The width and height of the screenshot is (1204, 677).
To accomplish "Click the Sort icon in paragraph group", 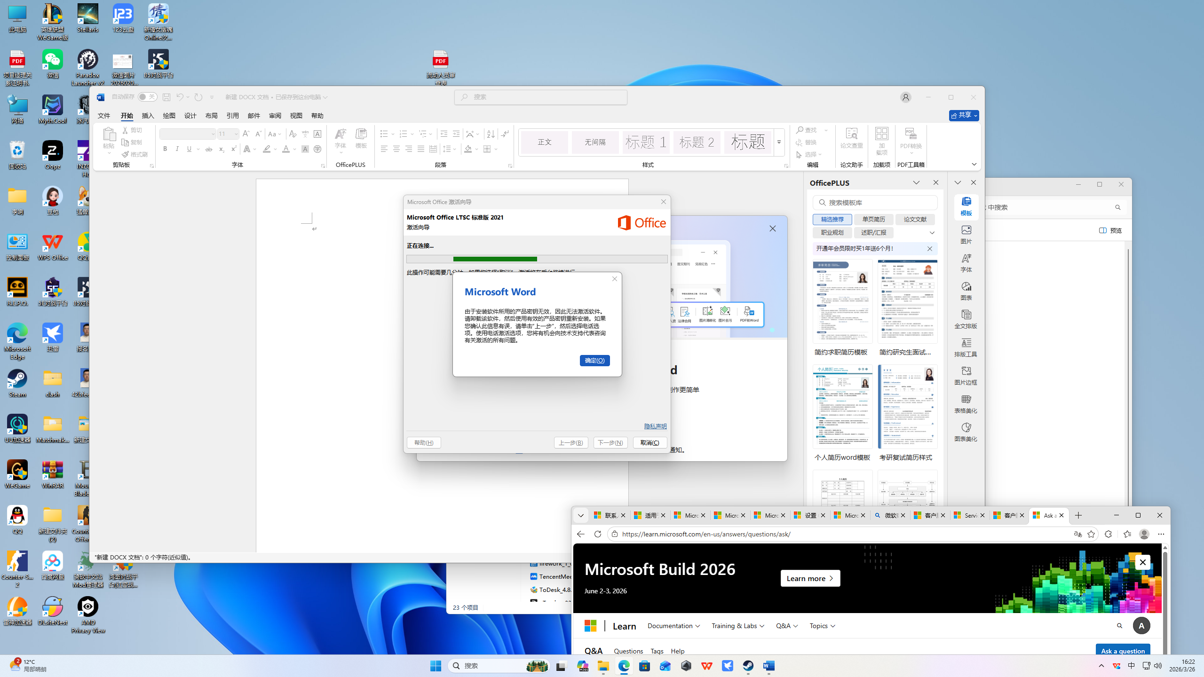I will (x=491, y=134).
